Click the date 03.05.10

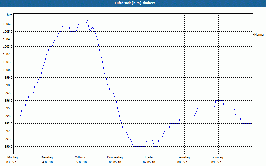[12, 162]
